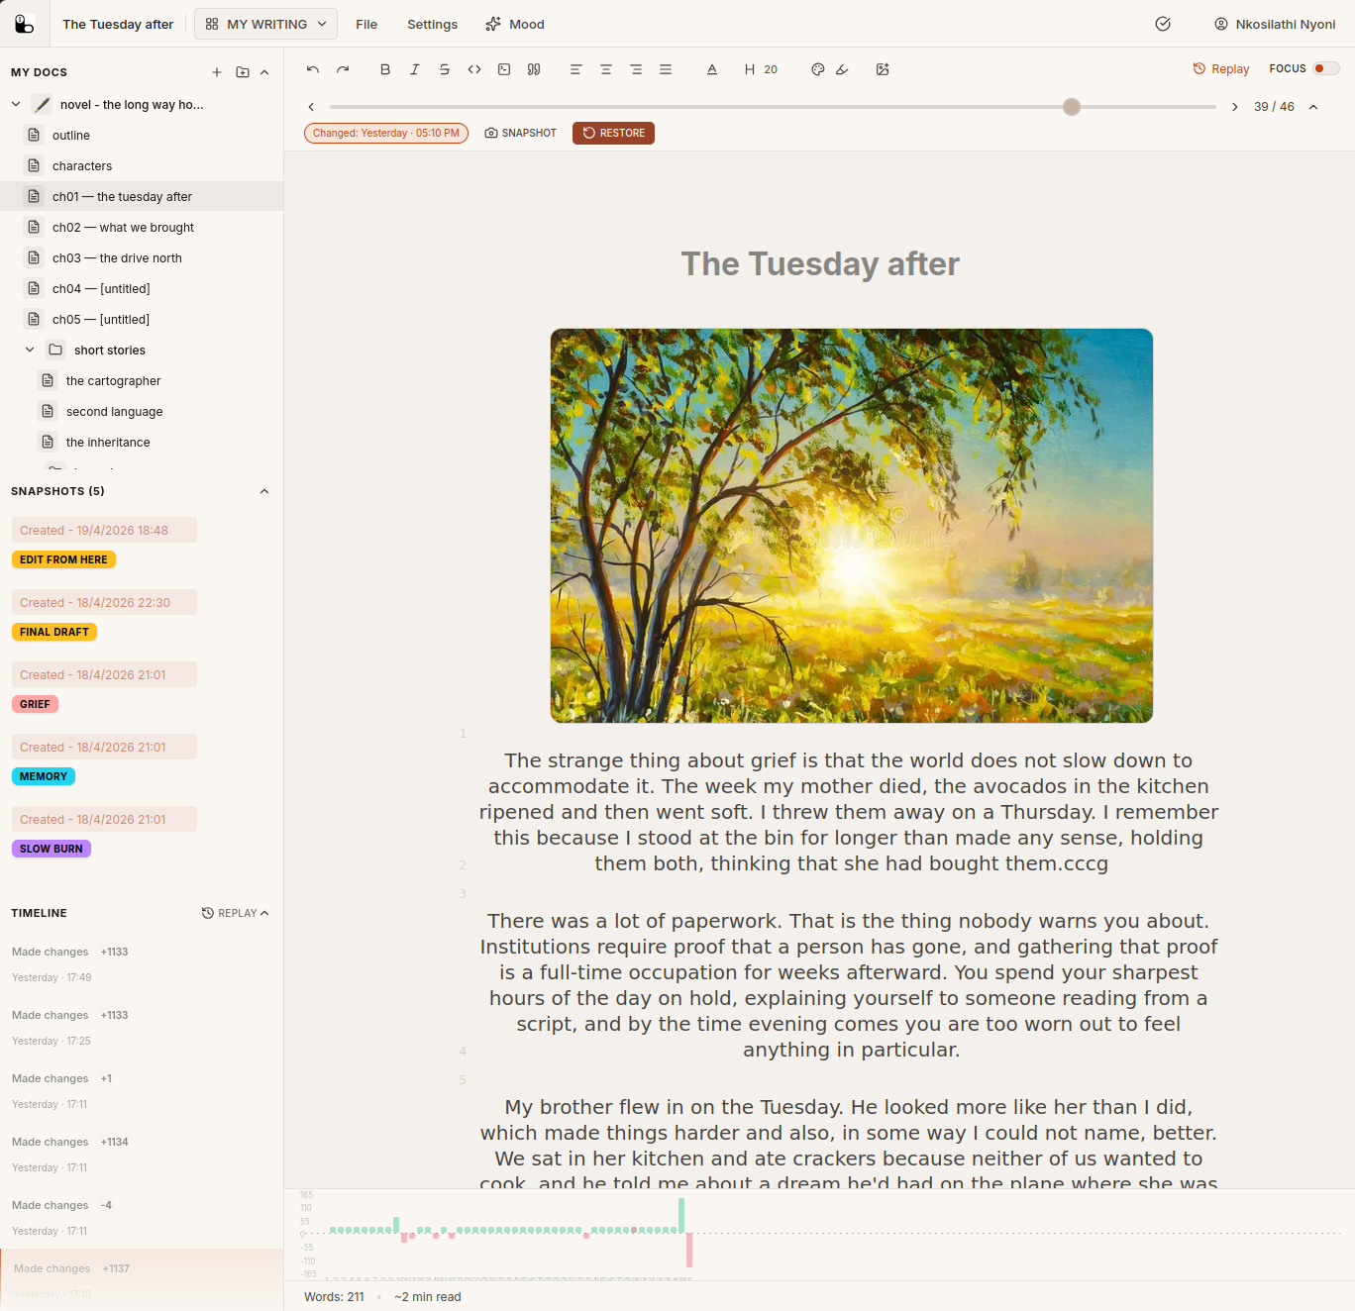Image resolution: width=1355 pixels, height=1311 pixels.
Task: Click the Undo icon
Action: click(313, 69)
